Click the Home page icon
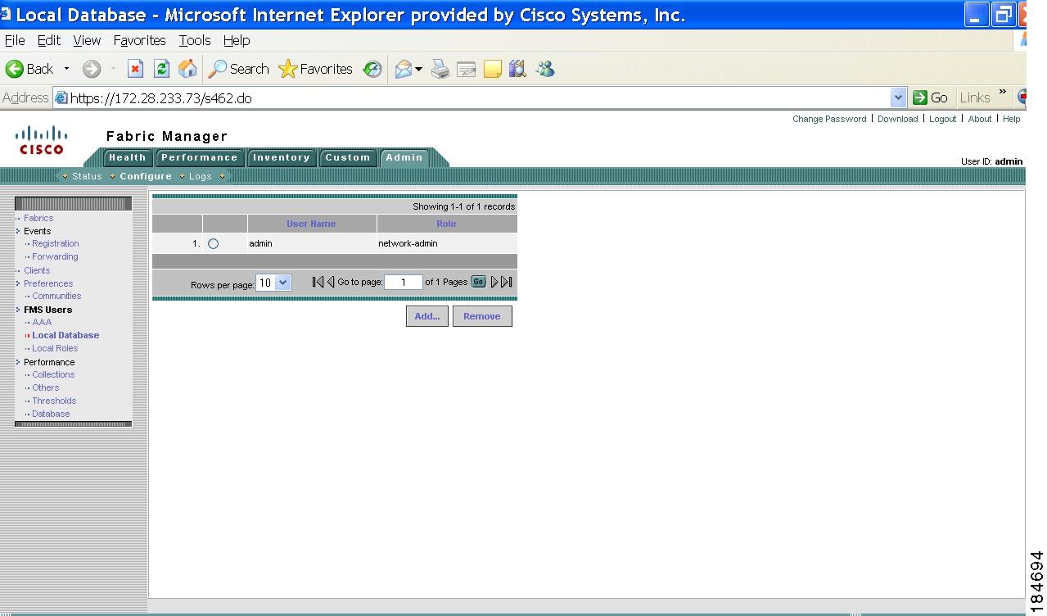 point(187,69)
